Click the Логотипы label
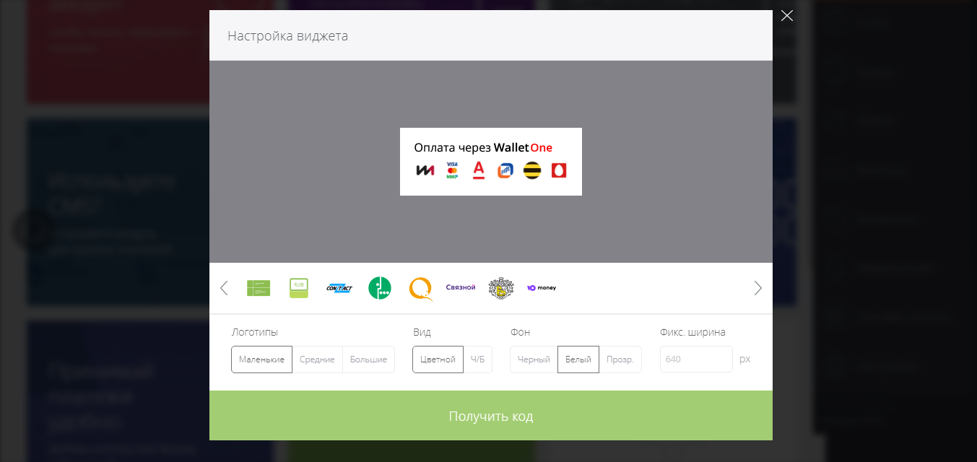The height and width of the screenshot is (462, 977). click(x=254, y=332)
